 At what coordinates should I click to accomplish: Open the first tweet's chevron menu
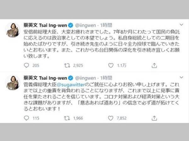pyautogui.click(x=181, y=24)
